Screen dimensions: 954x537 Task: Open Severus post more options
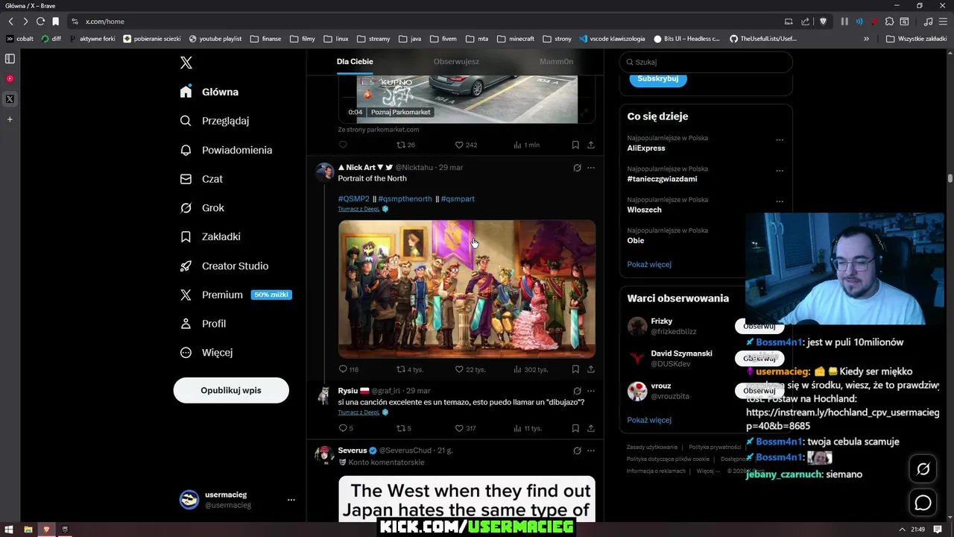[591, 450]
